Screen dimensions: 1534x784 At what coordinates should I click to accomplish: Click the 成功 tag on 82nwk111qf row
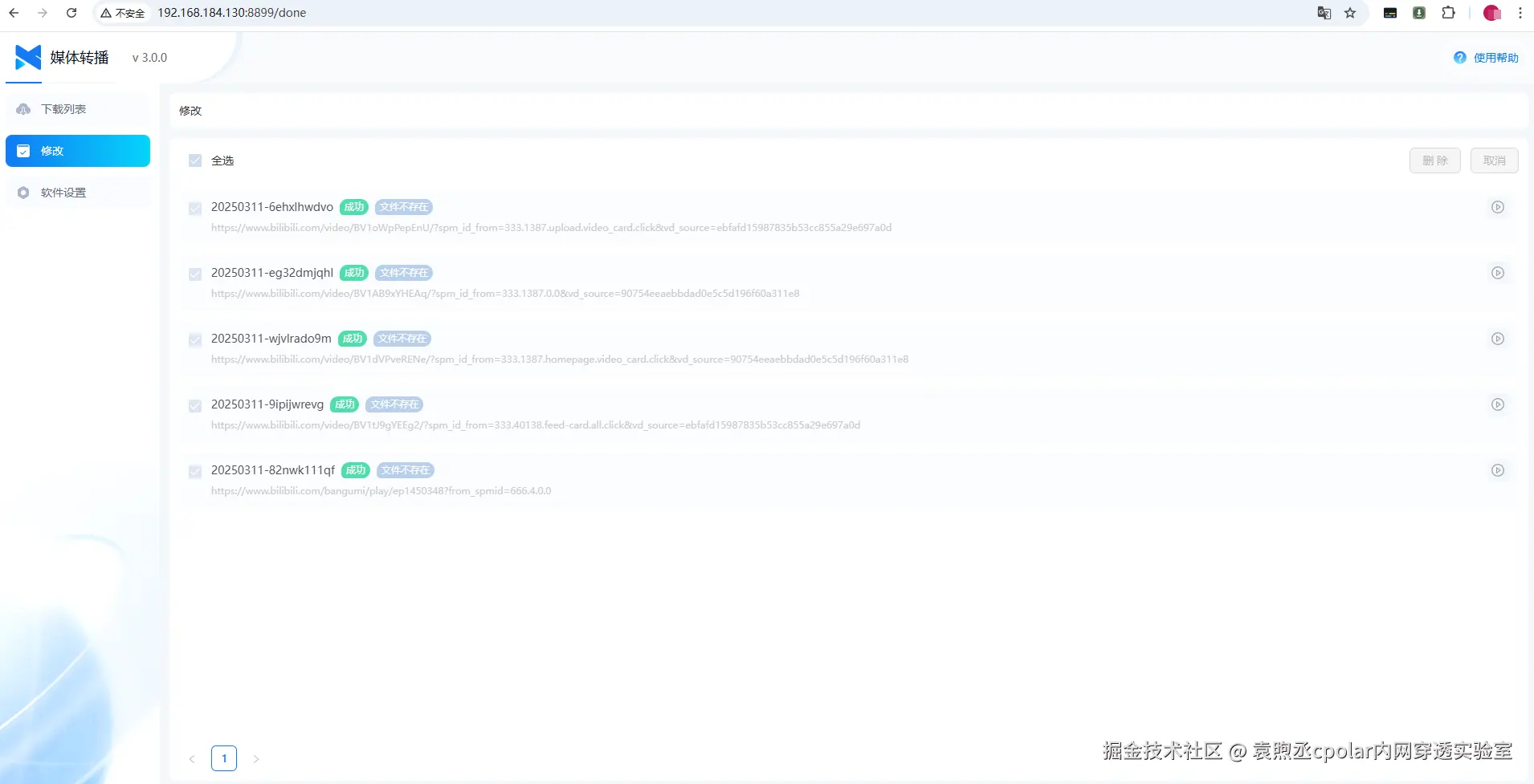356,470
